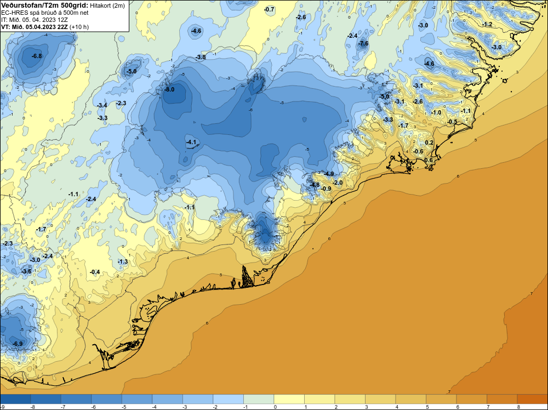Click the -3.6 temperature value
548x410 pixels.
coord(26,271)
